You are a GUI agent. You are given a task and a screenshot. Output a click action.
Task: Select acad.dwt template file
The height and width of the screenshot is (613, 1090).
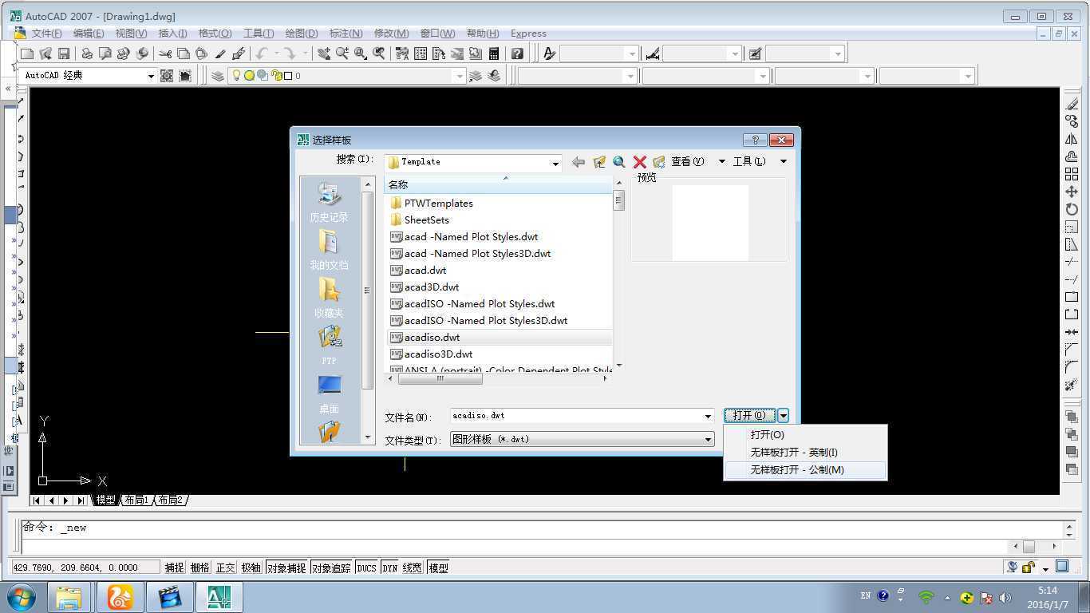point(425,270)
